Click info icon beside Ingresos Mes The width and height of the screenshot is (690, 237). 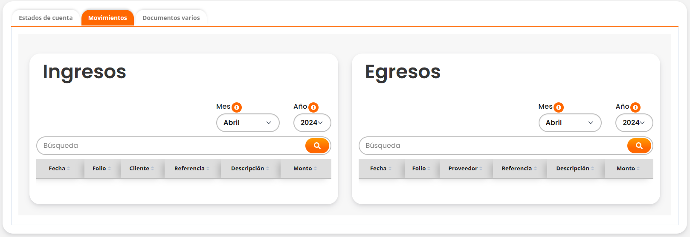pos(237,107)
